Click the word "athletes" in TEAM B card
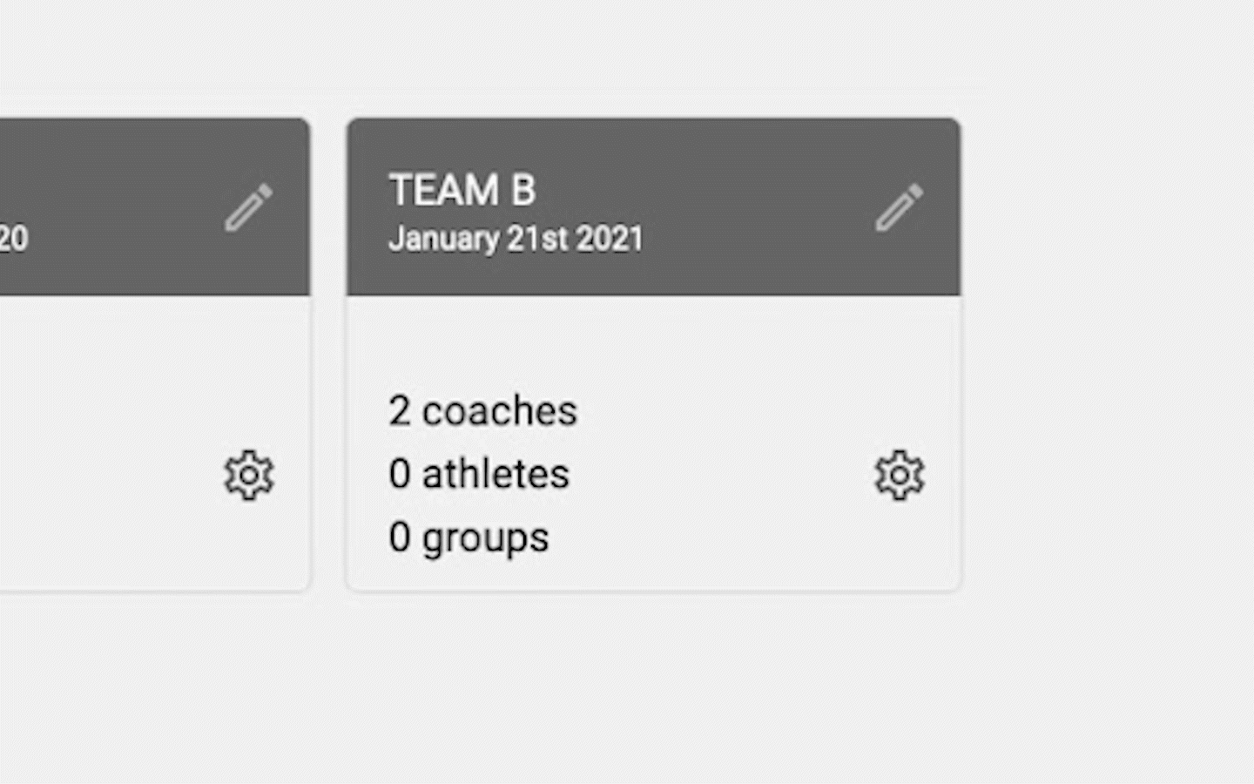Screen dimensions: 1254x784 point(496,474)
